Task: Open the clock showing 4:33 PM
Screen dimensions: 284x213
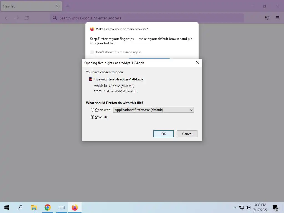Action: pyautogui.click(x=260, y=207)
